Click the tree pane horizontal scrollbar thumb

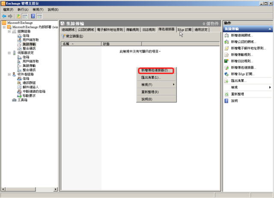pyautogui.click(x=21, y=189)
